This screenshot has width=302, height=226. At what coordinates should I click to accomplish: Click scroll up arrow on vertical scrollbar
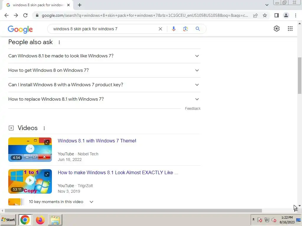(x=300, y=24)
